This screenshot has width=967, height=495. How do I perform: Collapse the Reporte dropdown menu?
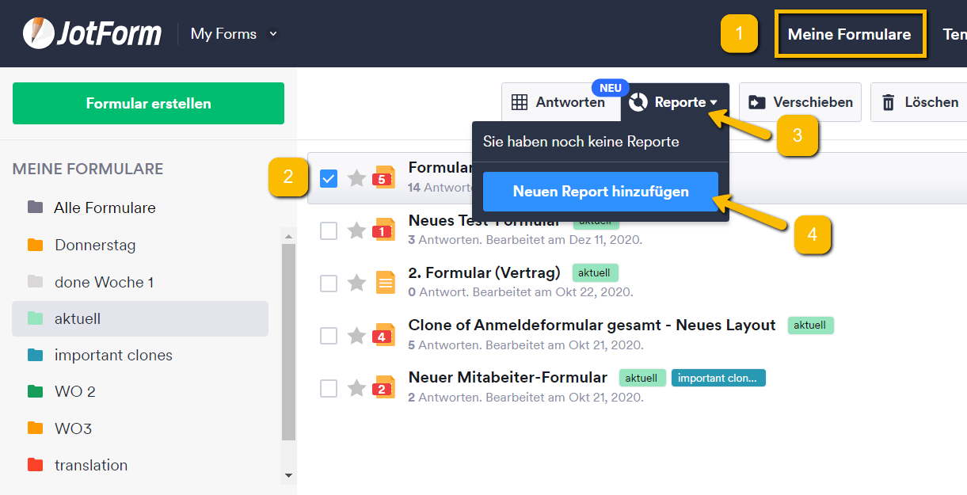675,102
